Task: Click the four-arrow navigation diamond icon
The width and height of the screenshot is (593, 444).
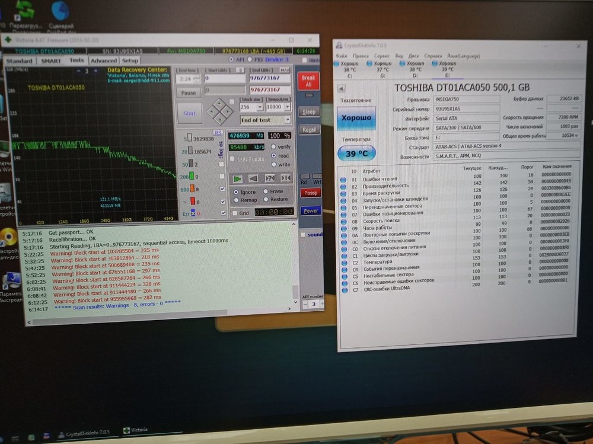Action: point(219,111)
